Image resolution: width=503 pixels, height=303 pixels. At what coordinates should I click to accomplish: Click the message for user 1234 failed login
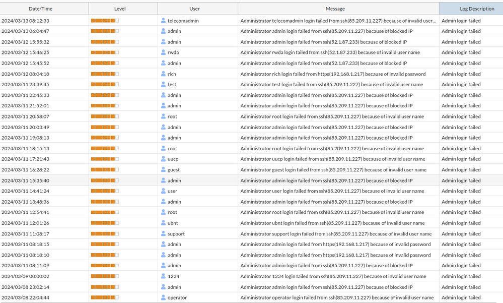tap(333, 276)
